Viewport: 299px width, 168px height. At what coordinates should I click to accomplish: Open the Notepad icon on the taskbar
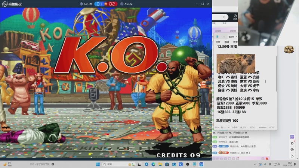(194, 164)
